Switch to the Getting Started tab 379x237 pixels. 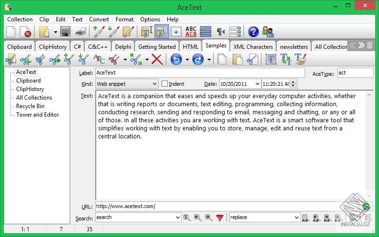pyautogui.click(x=157, y=46)
